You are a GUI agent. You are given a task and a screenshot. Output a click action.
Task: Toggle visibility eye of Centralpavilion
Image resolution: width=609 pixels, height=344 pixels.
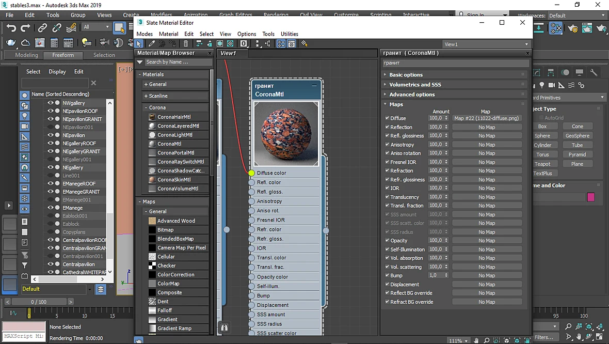click(51, 264)
